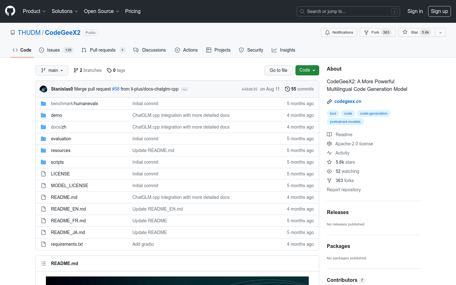Click the search or jump to field

coord(348,11)
